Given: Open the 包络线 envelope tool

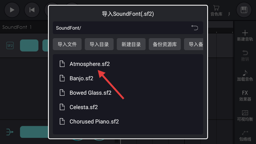Looking at the screenshot, I should point(245,135).
